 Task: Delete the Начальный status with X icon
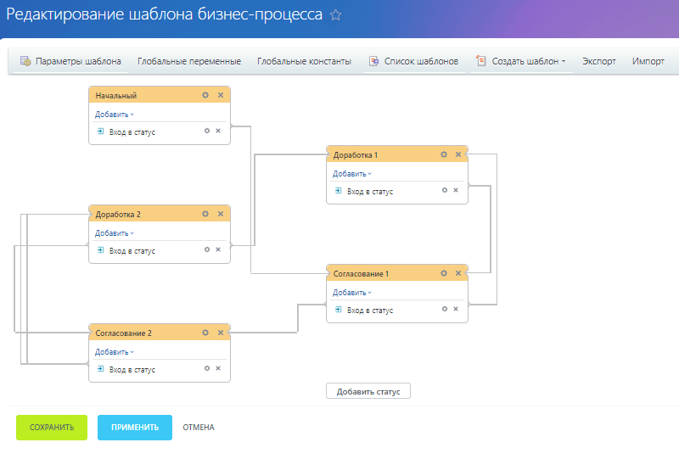(x=221, y=95)
